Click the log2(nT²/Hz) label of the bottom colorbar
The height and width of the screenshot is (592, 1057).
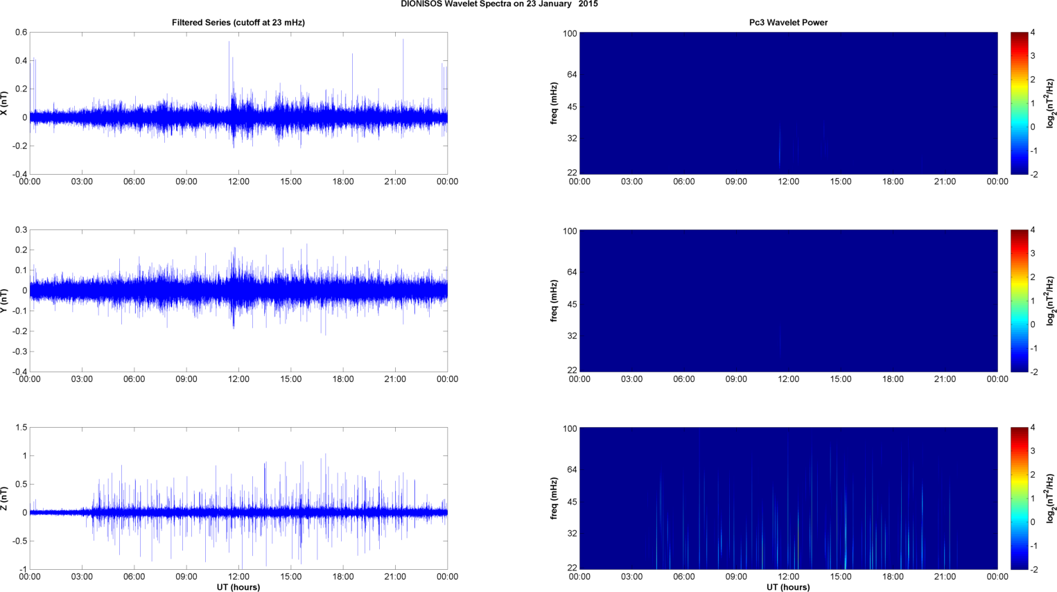(x=1051, y=498)
